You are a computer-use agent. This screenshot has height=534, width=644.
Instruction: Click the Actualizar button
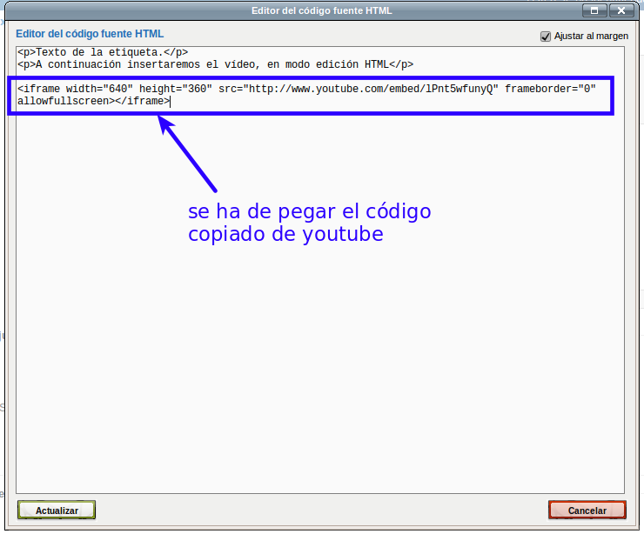(x=57, y=511)
